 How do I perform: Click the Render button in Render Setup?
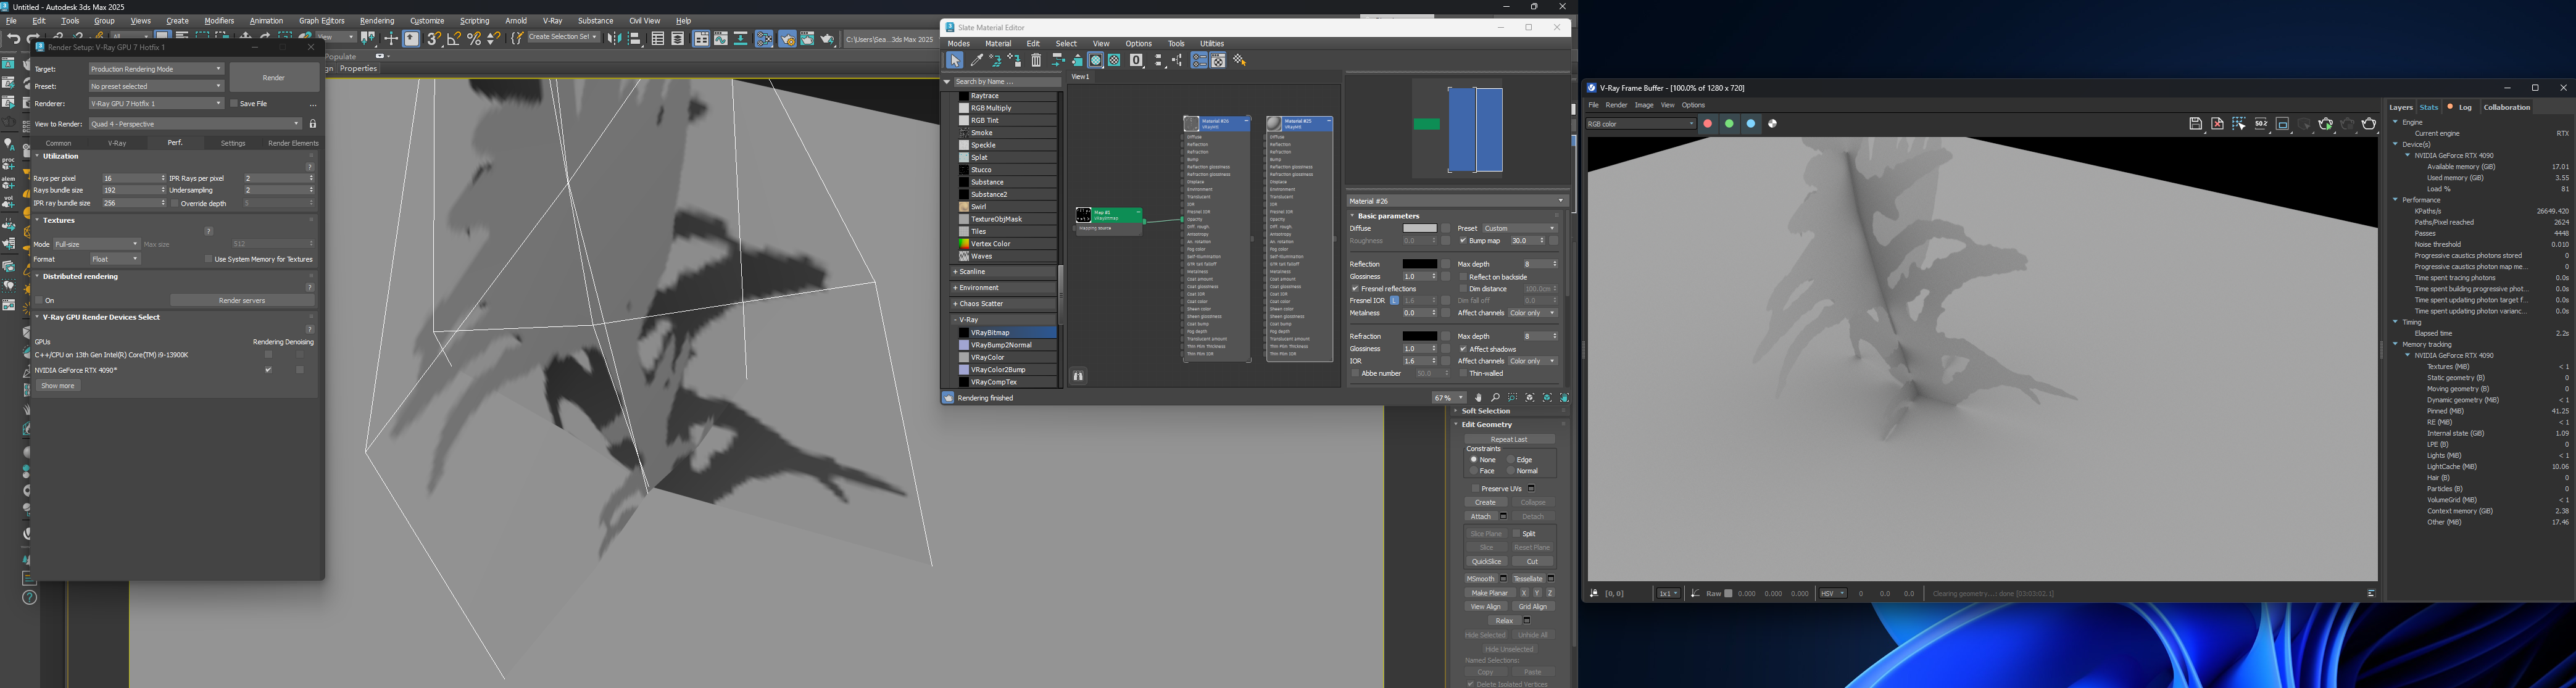[x=274, y=78]
